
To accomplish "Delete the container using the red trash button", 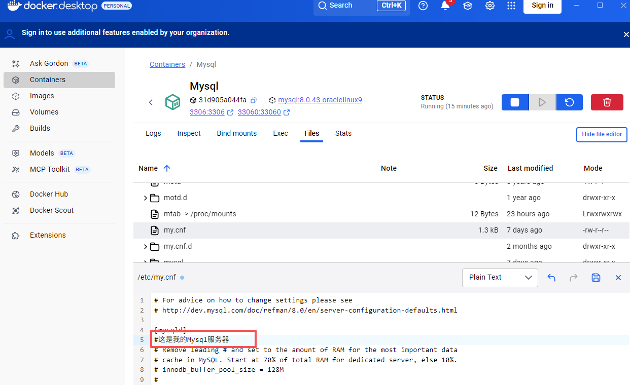I will pyautogui.click(x=607, y=102).
